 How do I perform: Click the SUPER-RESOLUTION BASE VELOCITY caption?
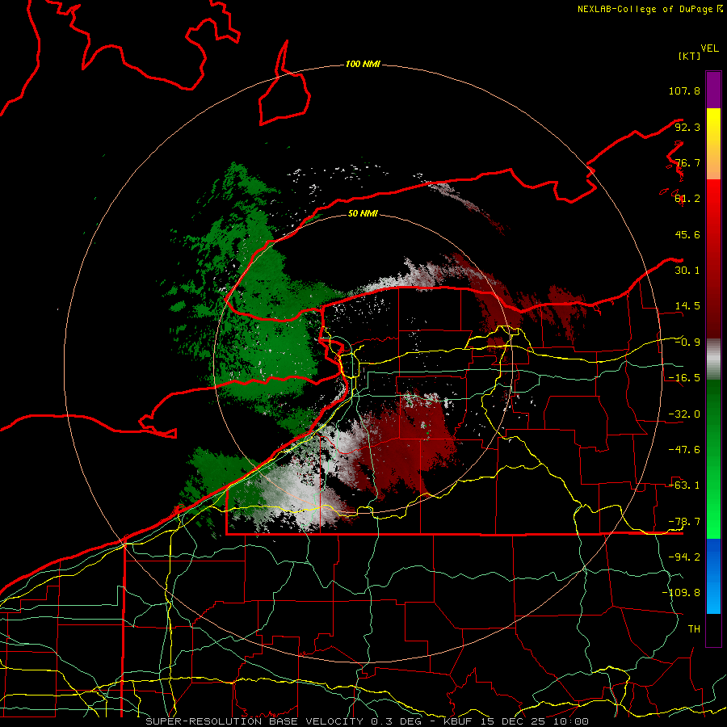pos(368,721)
